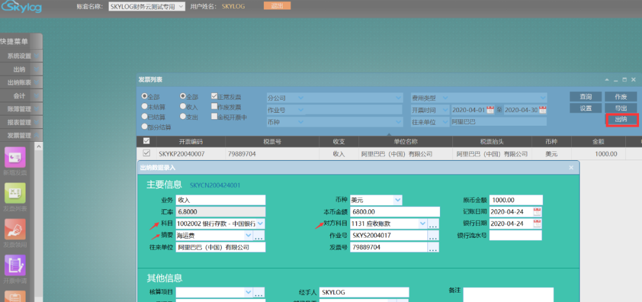
Task: Open 账套名称 dropdown SKYLOG财务云测试专用
Action: point(147,6)
